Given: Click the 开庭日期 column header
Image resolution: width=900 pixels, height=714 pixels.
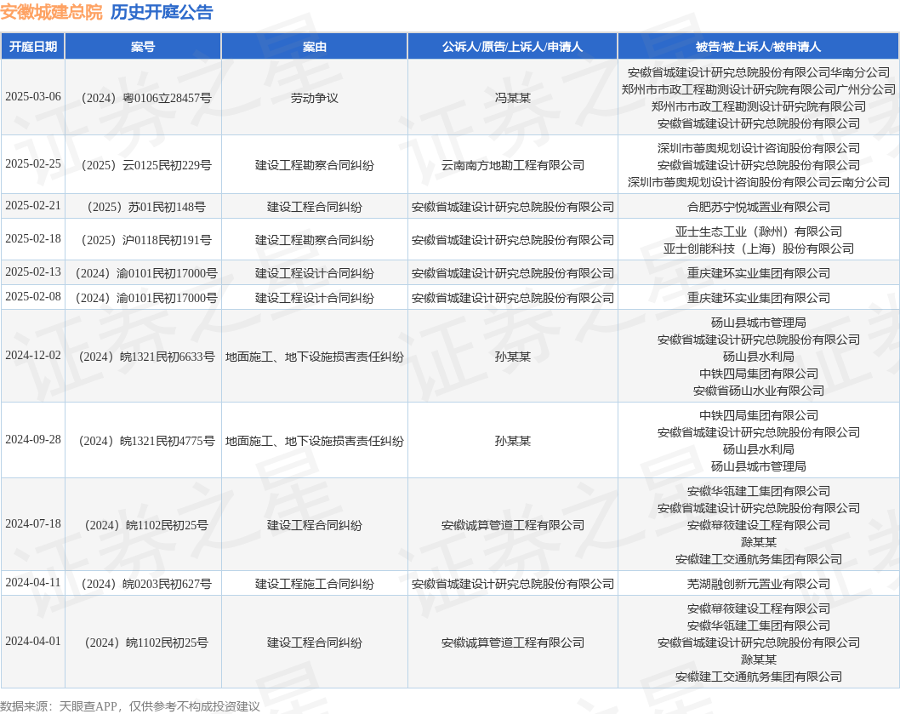Looking at the screenshot, I should point(33,47).
